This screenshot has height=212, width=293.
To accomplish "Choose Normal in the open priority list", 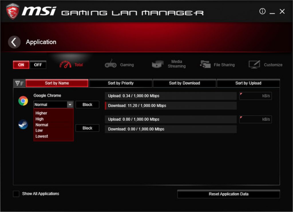I will (x=42, y=125).
